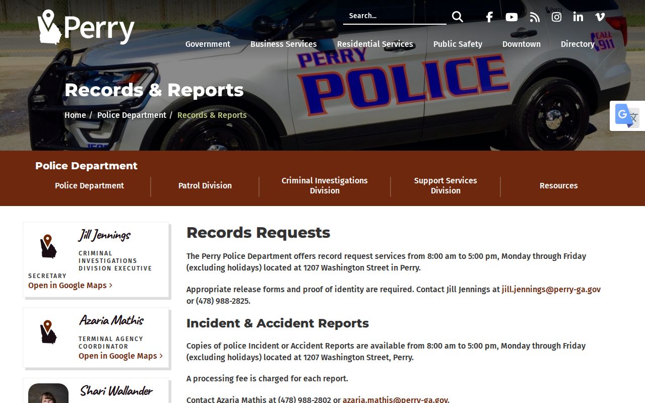
Task: Open the Government menu
Action: tap(208, 44)
